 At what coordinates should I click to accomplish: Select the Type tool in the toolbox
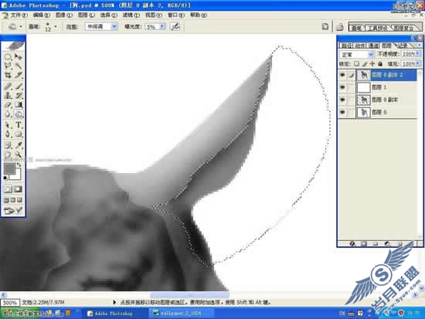(x=19, y=125)
